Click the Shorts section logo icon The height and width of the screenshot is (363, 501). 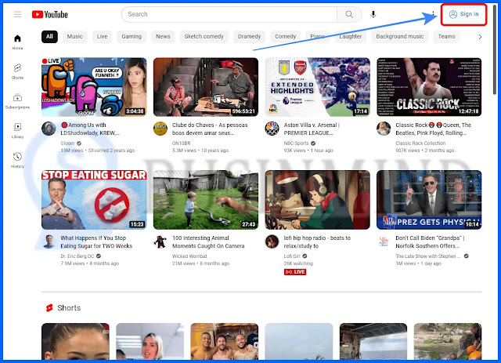(49, 308)
